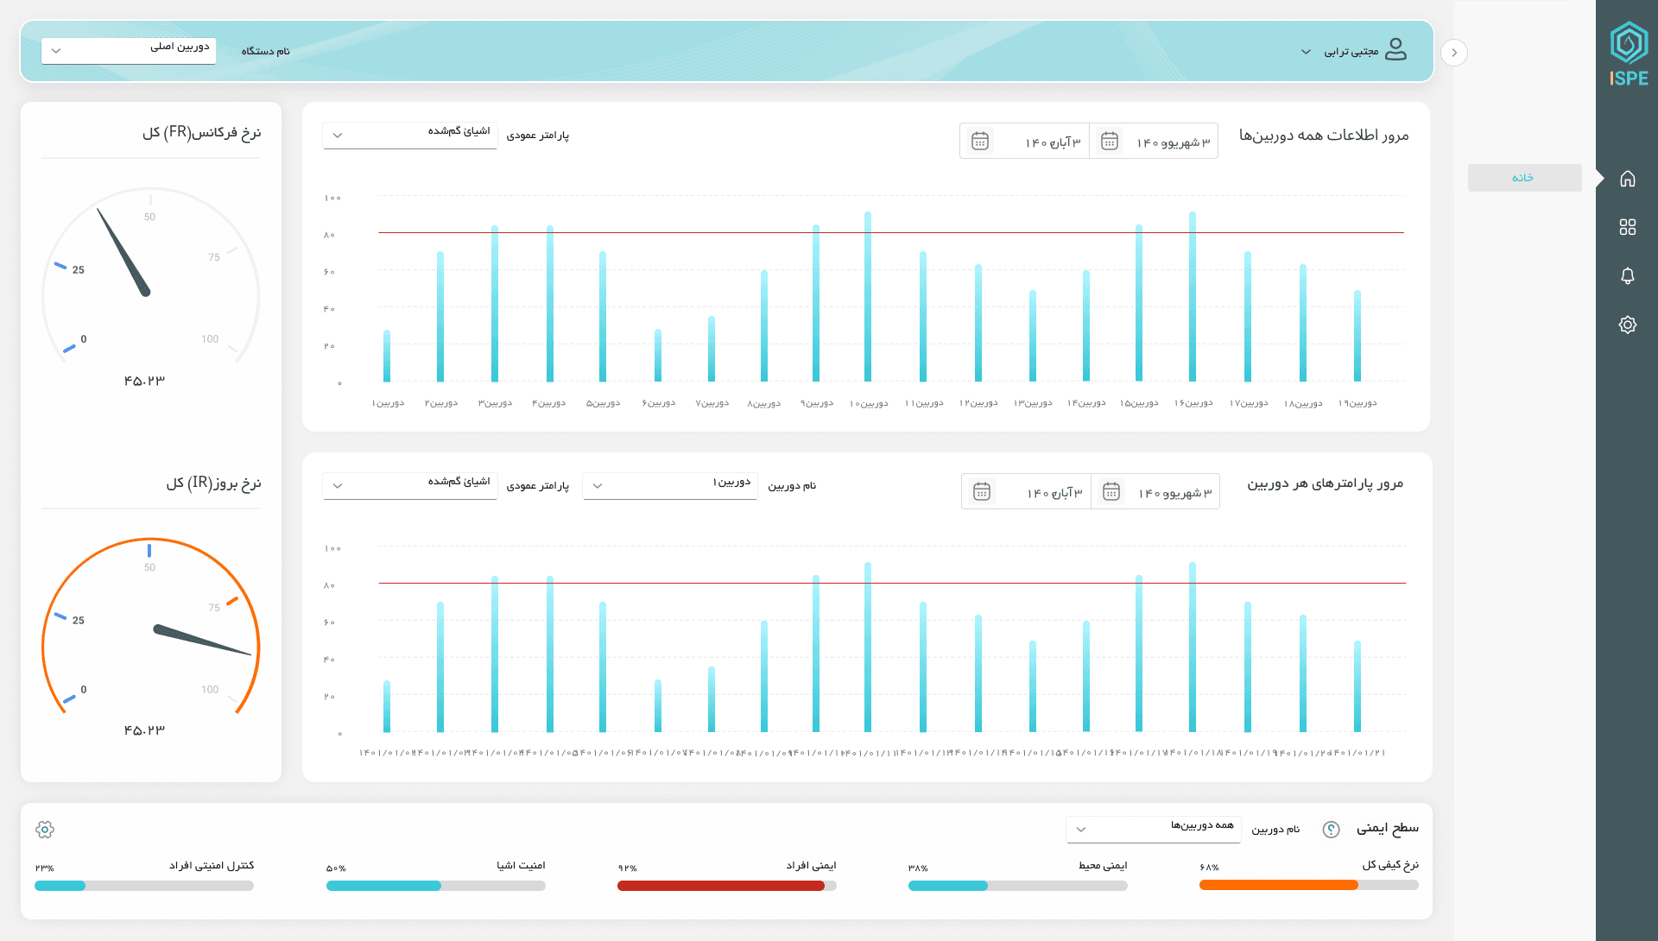Open the home icon in the sidebar

(x=1628, y=179)
